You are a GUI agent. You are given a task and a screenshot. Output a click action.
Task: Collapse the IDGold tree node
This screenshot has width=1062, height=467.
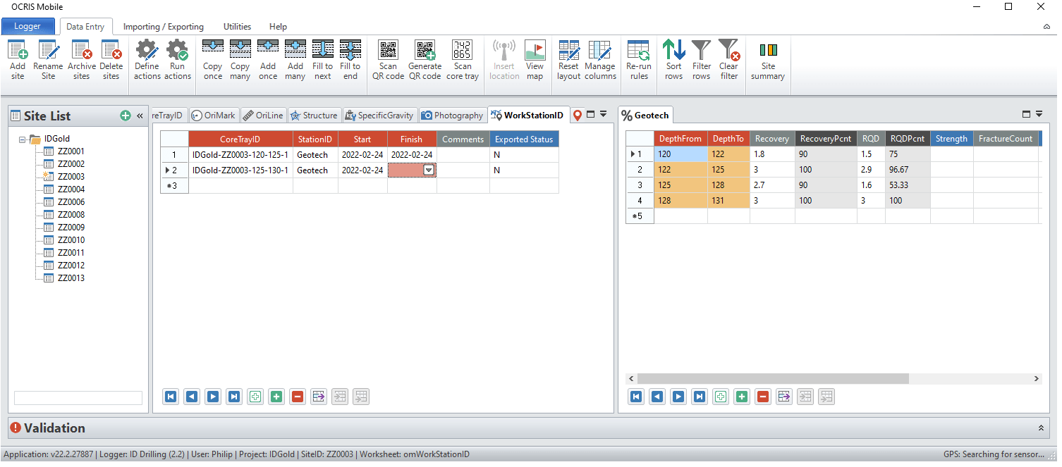tap(23, 139)
